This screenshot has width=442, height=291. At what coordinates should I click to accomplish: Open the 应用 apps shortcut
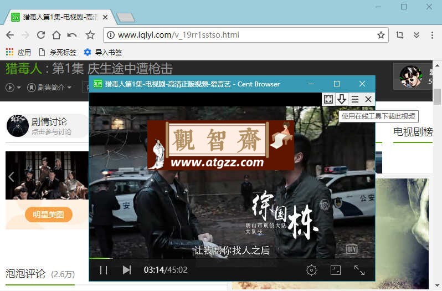[18, 52]
